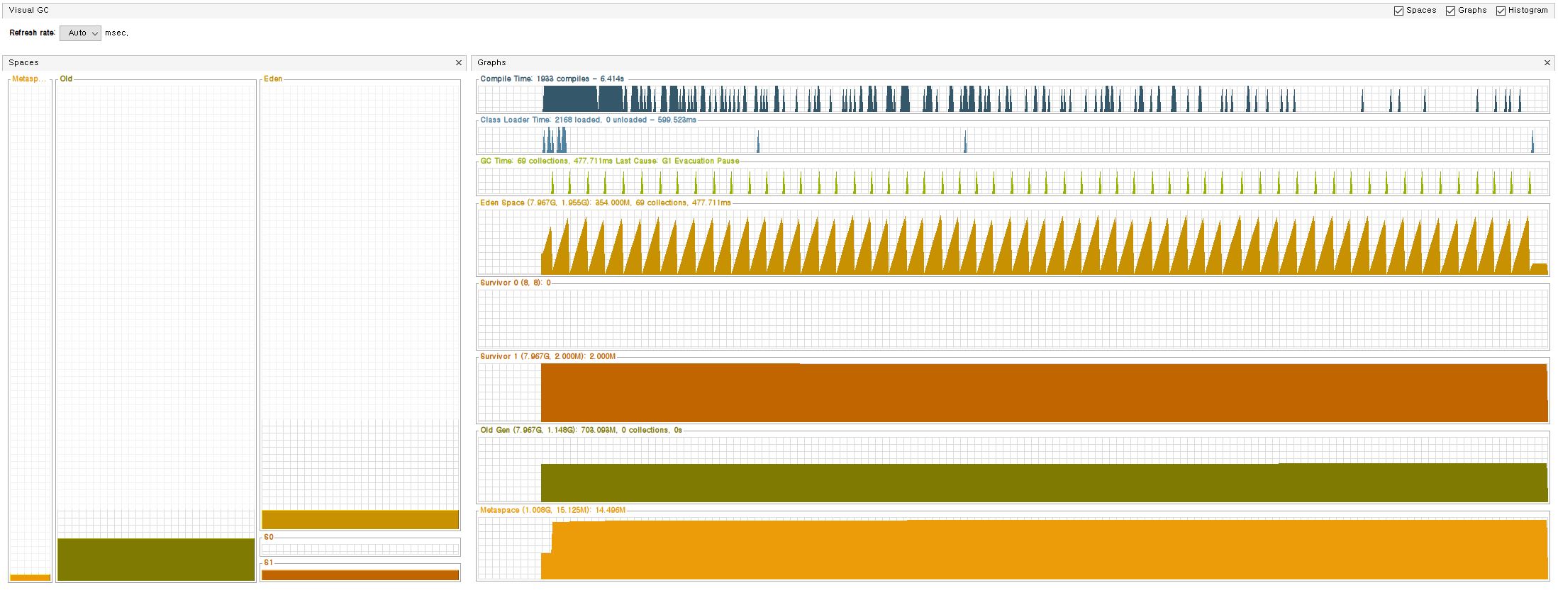Click the Old Gen graph

click(1012, 482)
